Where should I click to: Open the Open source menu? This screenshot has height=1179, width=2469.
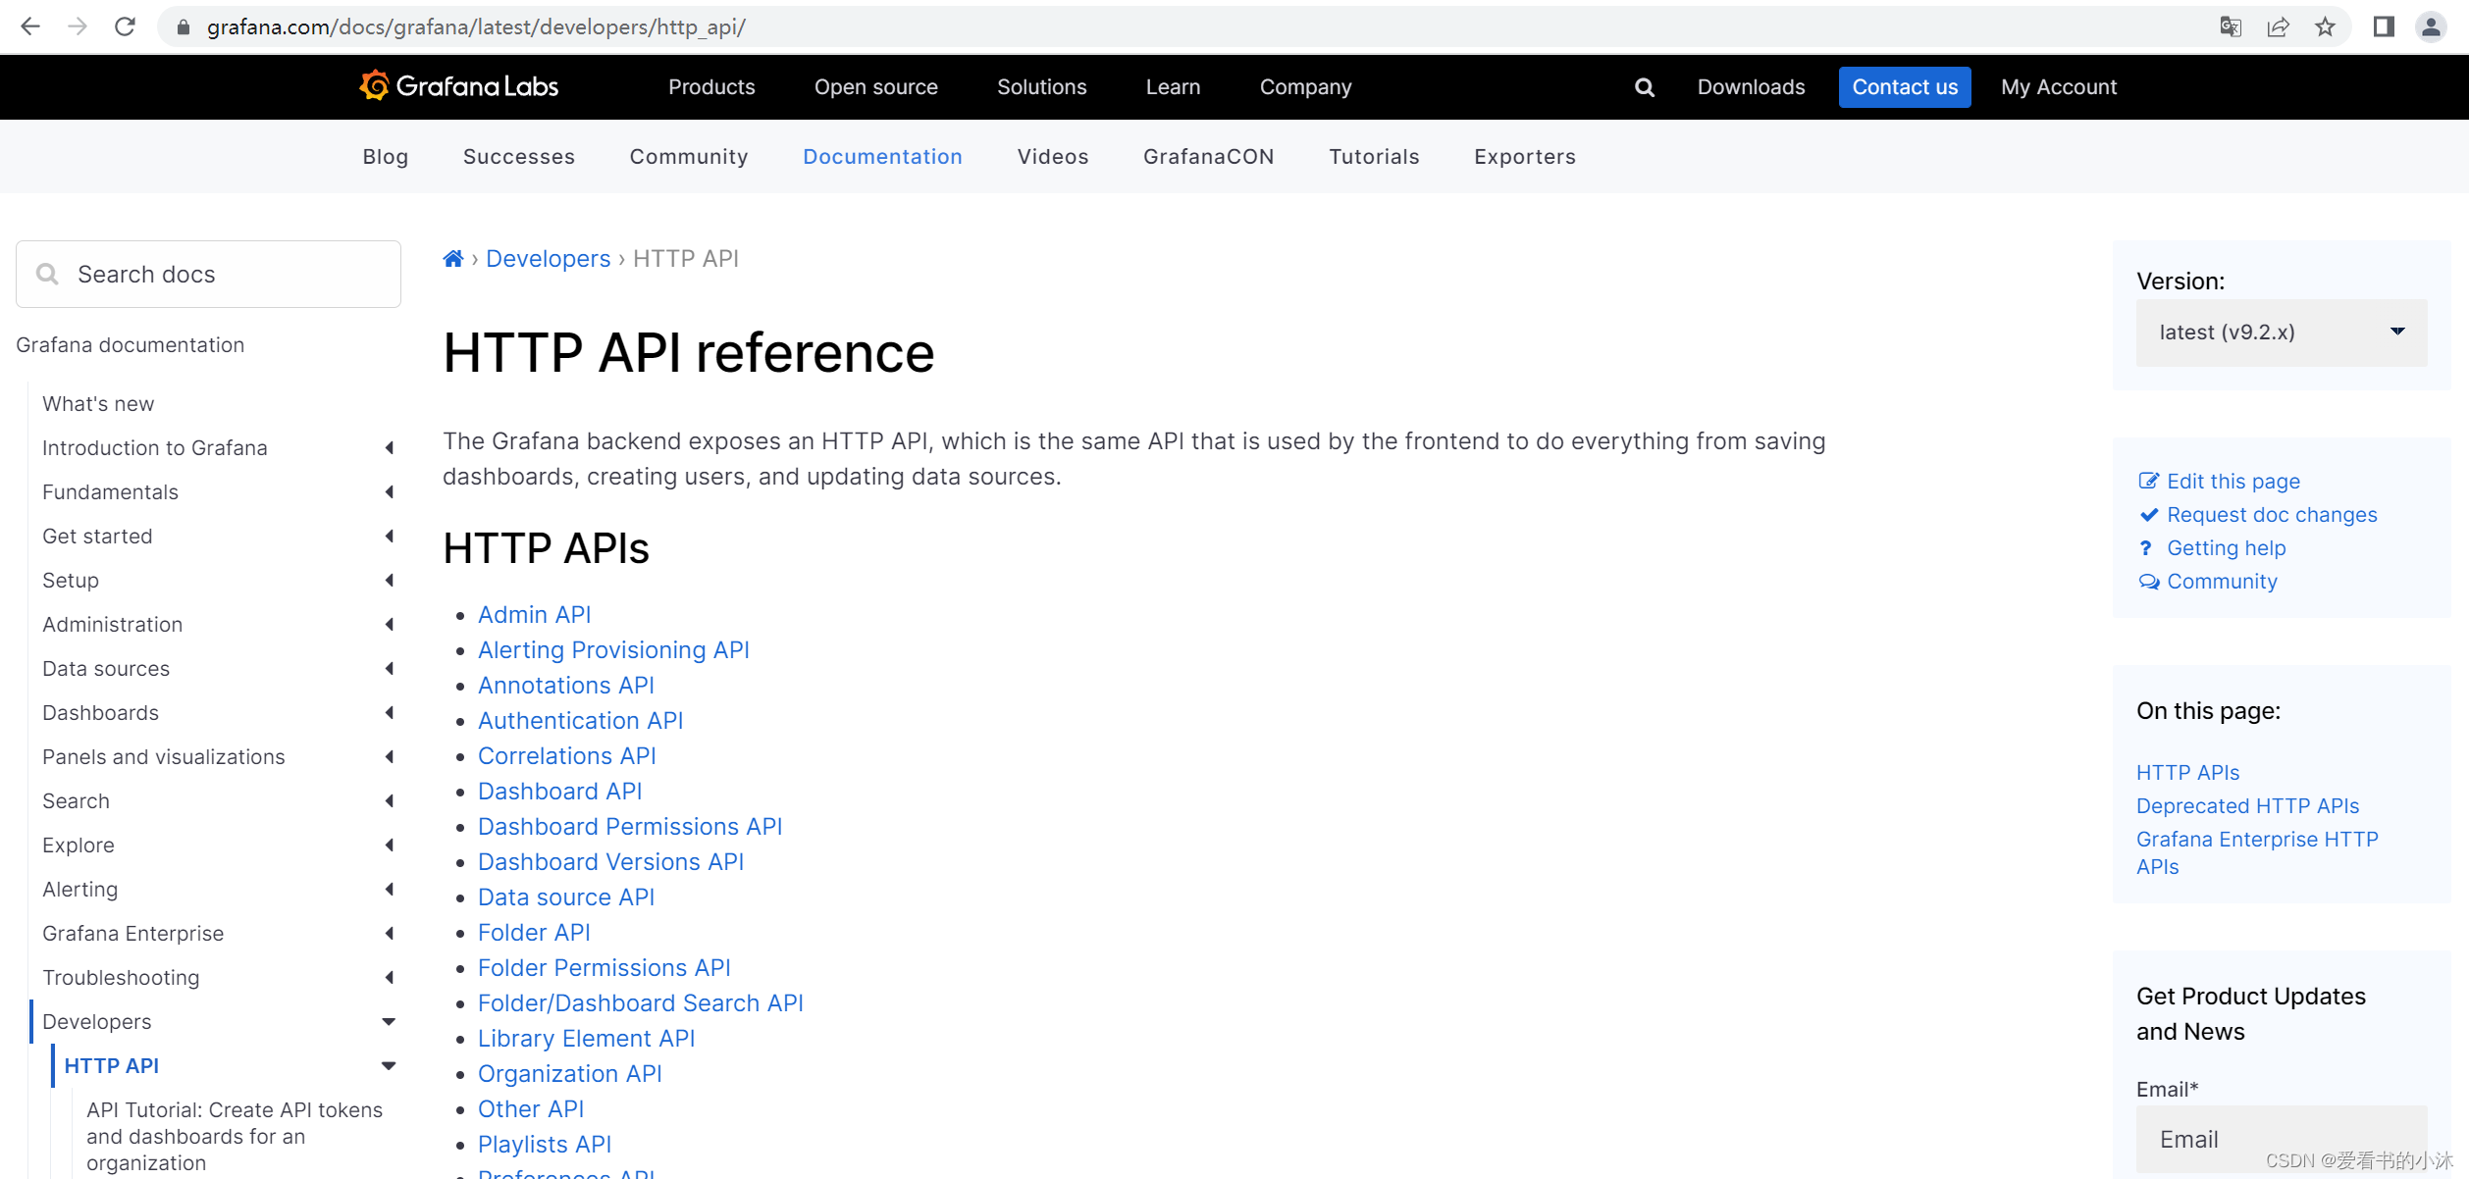875,87
